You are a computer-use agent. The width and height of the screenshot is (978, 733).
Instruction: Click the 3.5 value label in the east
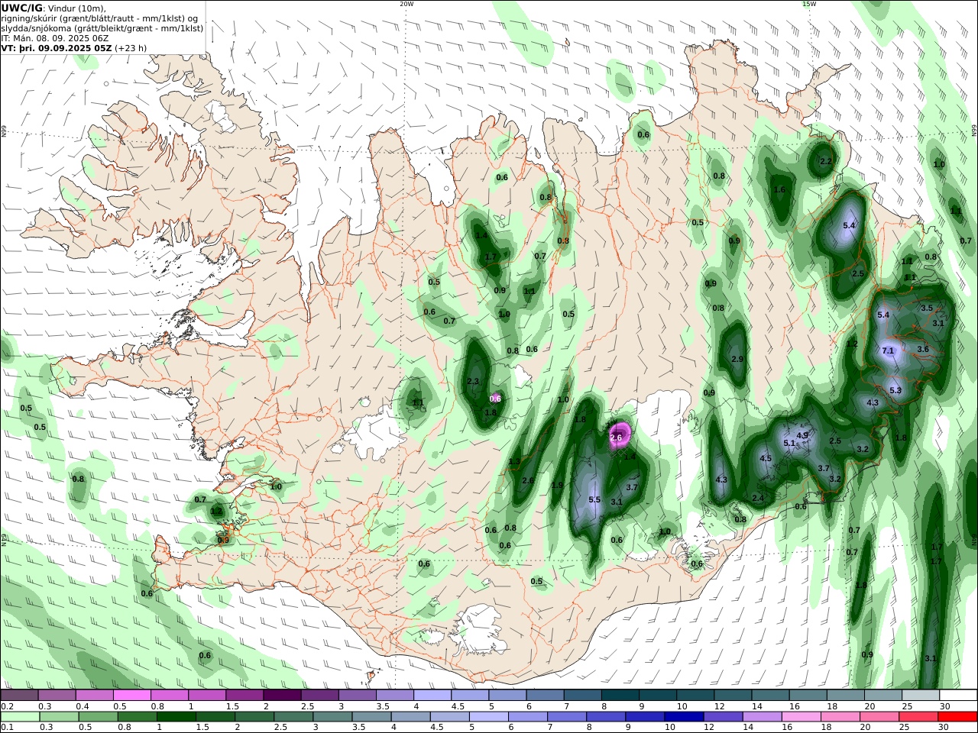click(927, 308)
